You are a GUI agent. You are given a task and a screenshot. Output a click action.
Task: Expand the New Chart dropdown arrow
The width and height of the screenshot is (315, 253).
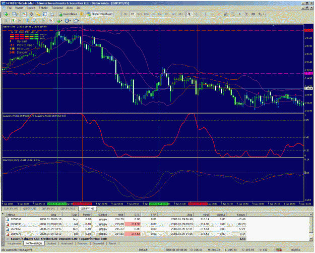[9, 14]
